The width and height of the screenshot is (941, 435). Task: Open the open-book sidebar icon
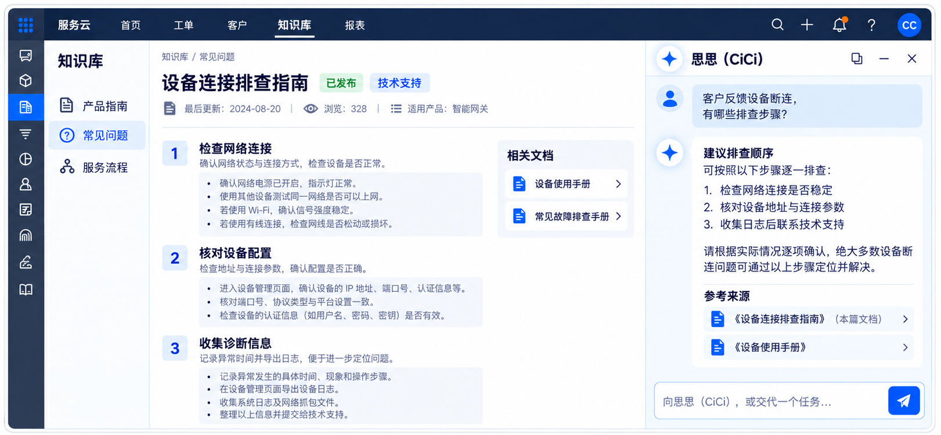26,289
